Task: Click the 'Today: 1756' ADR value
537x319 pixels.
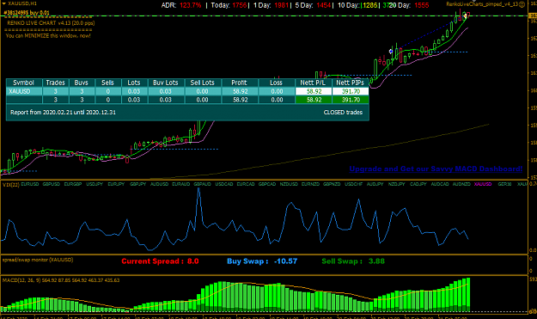Action: [229, 5]
